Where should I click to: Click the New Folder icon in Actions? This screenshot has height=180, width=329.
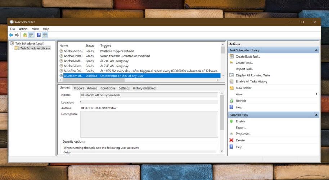231,88
